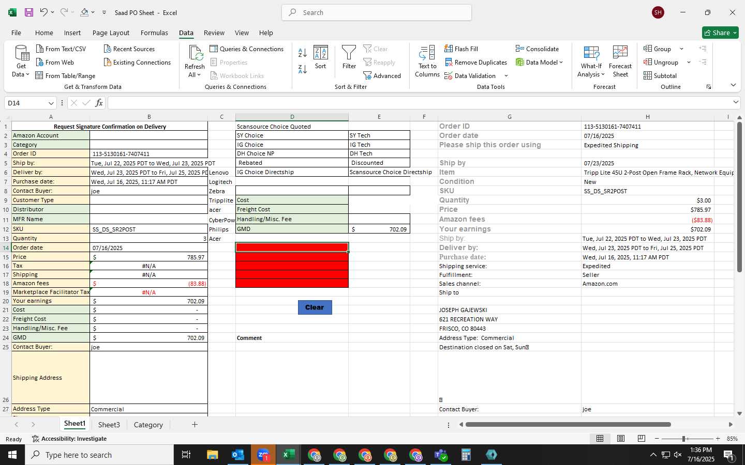
Task: Collapse the ribbon with chevron
Action: [x=733, y=85]
